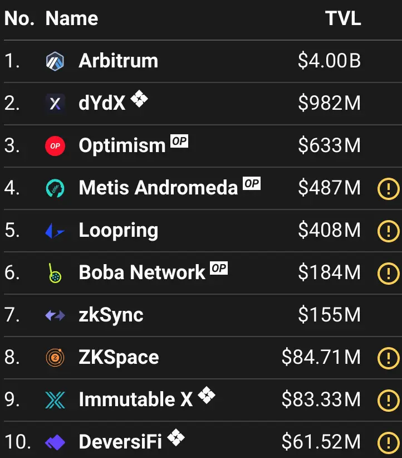The image size is (402, 458).
Task: Click the purple DeversiFi logo icon
Action: [x=55, y=442]
